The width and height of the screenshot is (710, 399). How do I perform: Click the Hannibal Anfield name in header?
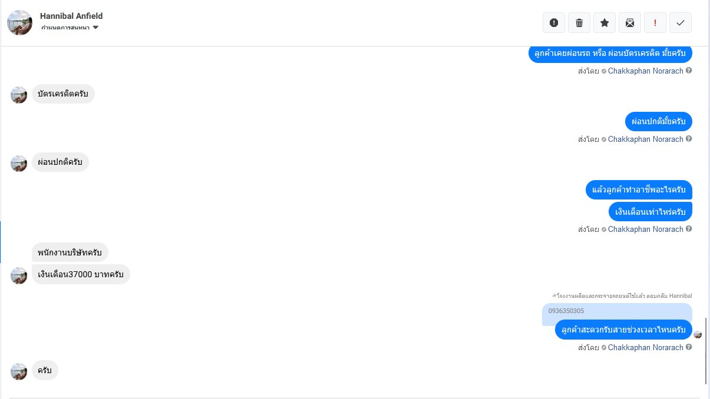71,16
